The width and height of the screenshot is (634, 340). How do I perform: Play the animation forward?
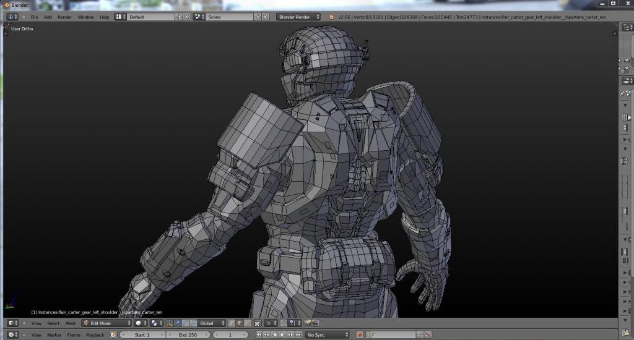pos(282,335)
